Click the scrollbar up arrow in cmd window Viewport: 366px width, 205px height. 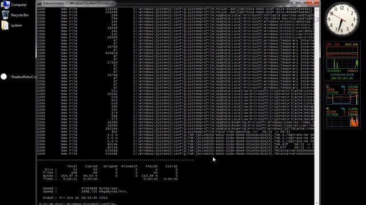click(317, 10)
